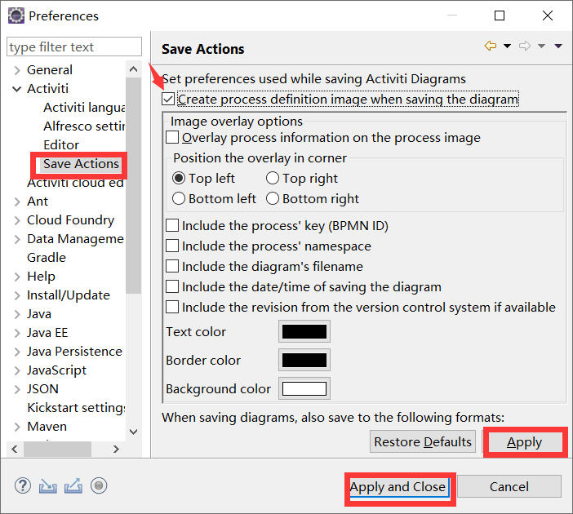Click the Oomph preference recorder icon
Viewport: 573px width, 514px height.
click(99, 486)
